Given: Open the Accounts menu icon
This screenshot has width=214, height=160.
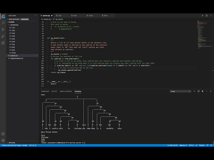Looking at the screenshot, I should point(3,134).
